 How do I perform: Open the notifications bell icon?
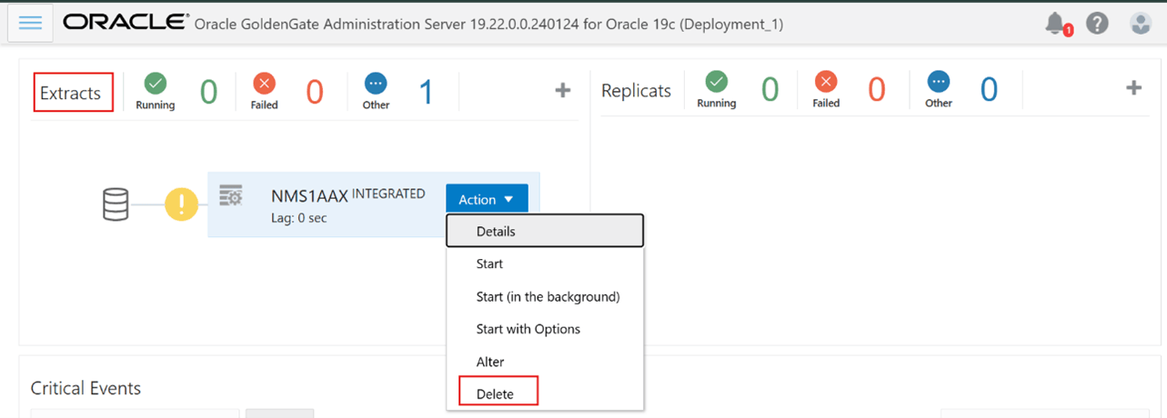(x=1056, y=24)
